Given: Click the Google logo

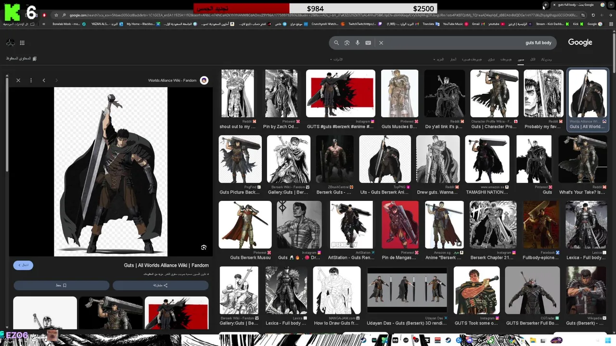Looking at the screenshot, I should click(580, 42).
